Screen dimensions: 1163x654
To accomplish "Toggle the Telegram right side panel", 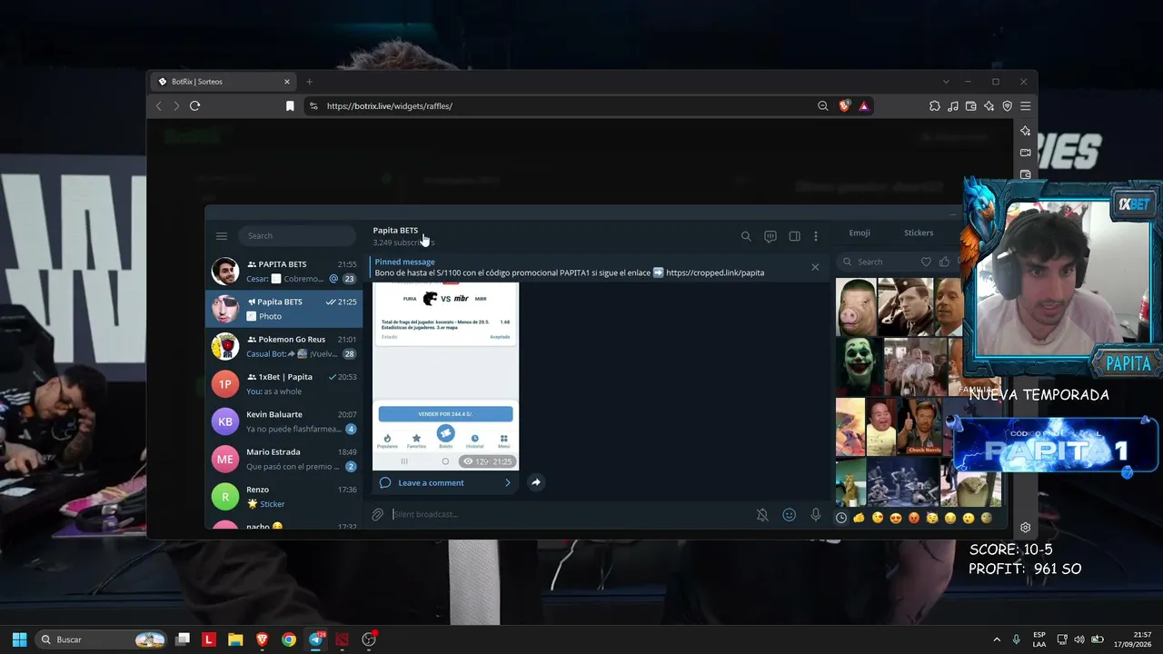I will pos(794,236).
